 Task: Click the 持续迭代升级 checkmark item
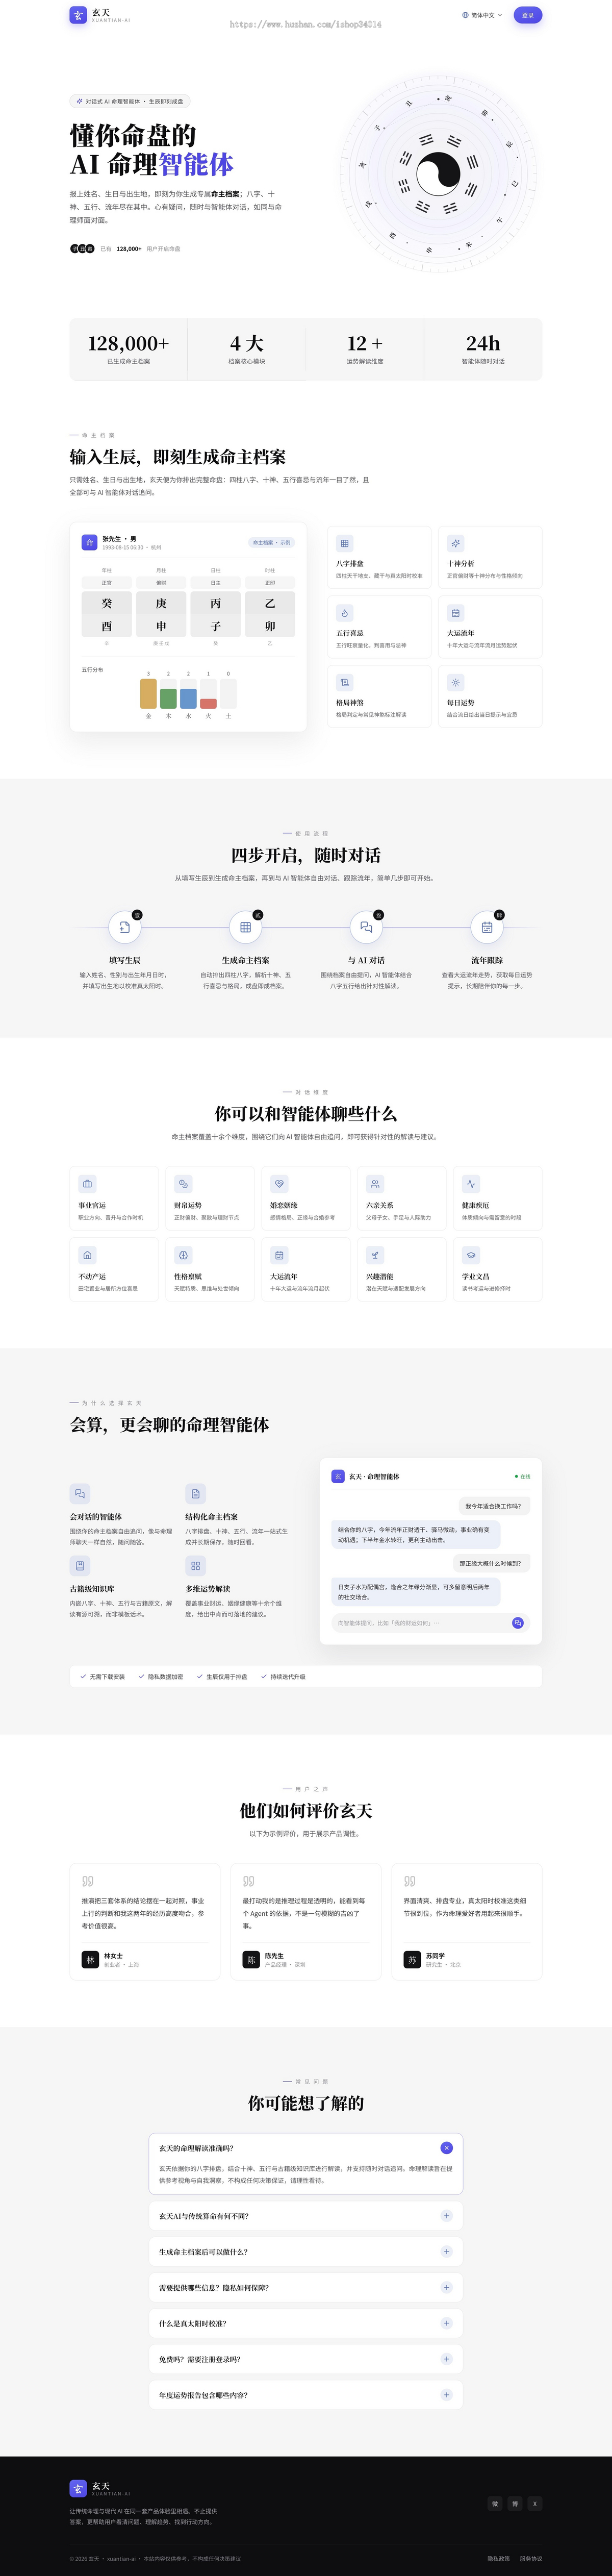click(283, 1677)
